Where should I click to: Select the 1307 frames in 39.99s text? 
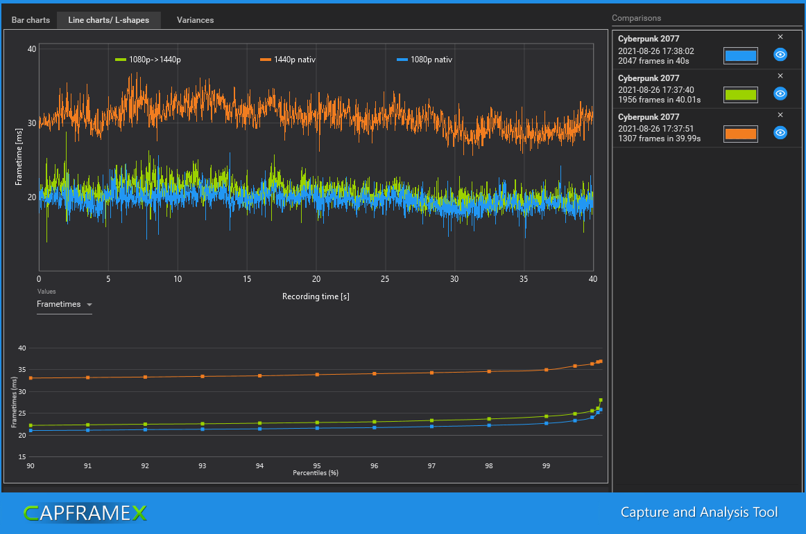click(659, 139)
